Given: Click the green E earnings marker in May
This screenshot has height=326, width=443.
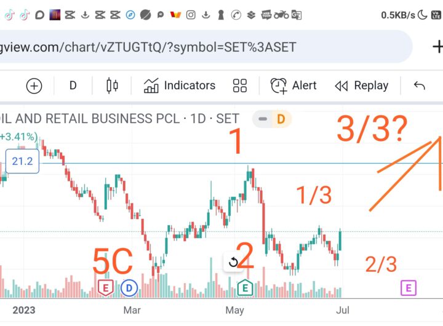Looking at the screenshot, I should tap(245, 288).
